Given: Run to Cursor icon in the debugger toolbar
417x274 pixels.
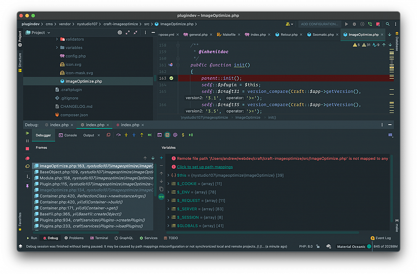Looking at the screenshot, I should pos(150,135).
